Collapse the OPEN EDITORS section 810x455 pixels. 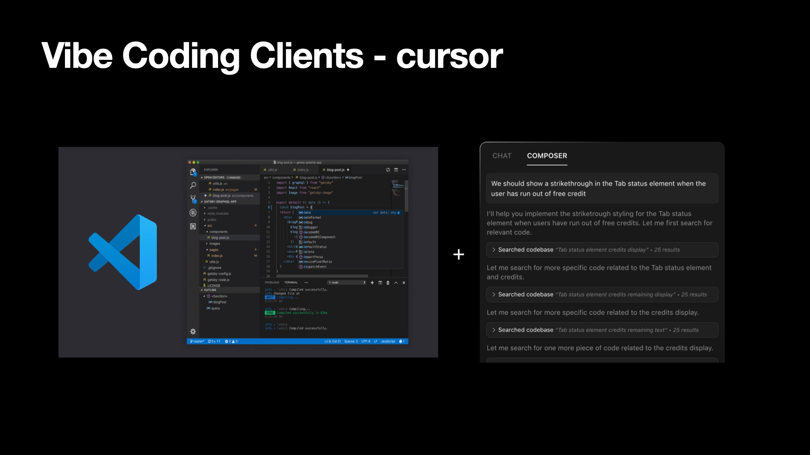coord(229,177)
